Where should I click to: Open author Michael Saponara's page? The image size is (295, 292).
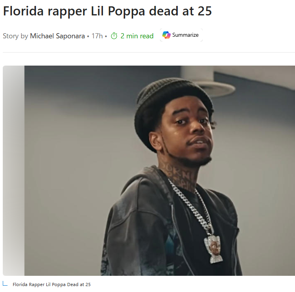[x=57, y=36]
